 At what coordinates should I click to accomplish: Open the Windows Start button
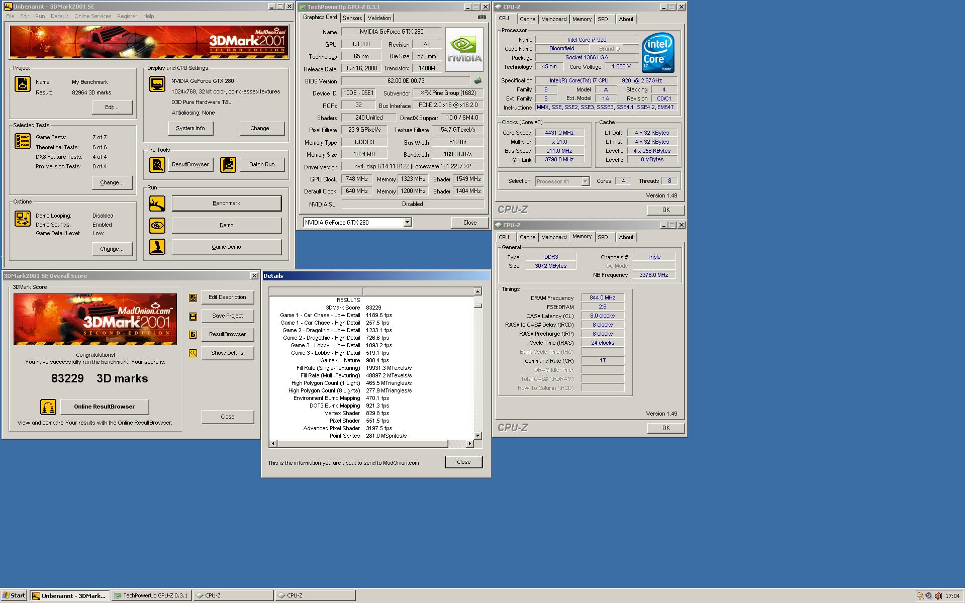(14, 595)
